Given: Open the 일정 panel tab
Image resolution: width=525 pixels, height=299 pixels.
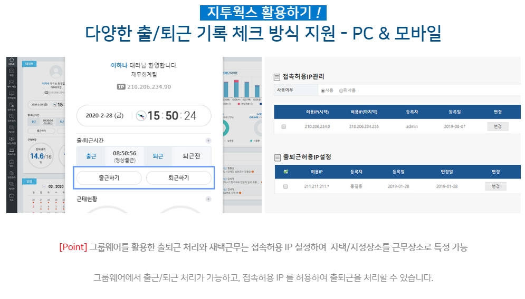Looking at the screenshot, I should coord(29,182).
